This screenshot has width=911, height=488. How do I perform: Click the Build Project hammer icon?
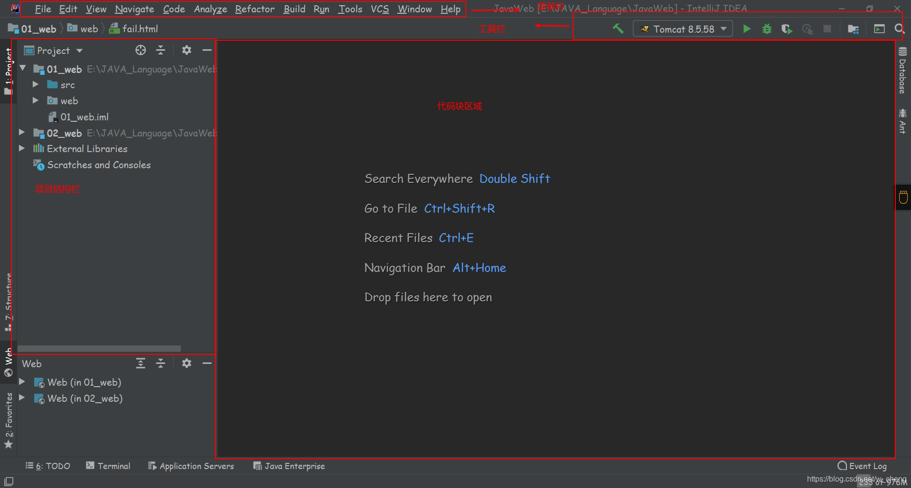(618, 29)
